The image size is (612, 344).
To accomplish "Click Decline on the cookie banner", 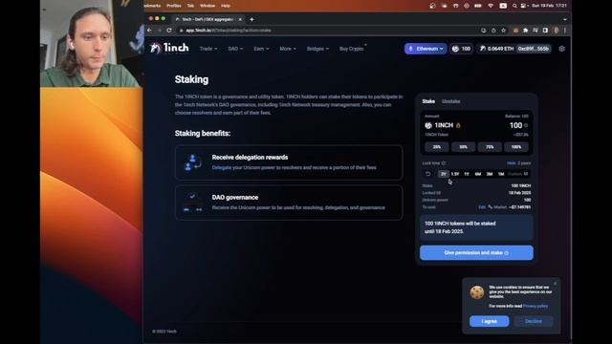I will pyautogui.click(x=534, y=321).
